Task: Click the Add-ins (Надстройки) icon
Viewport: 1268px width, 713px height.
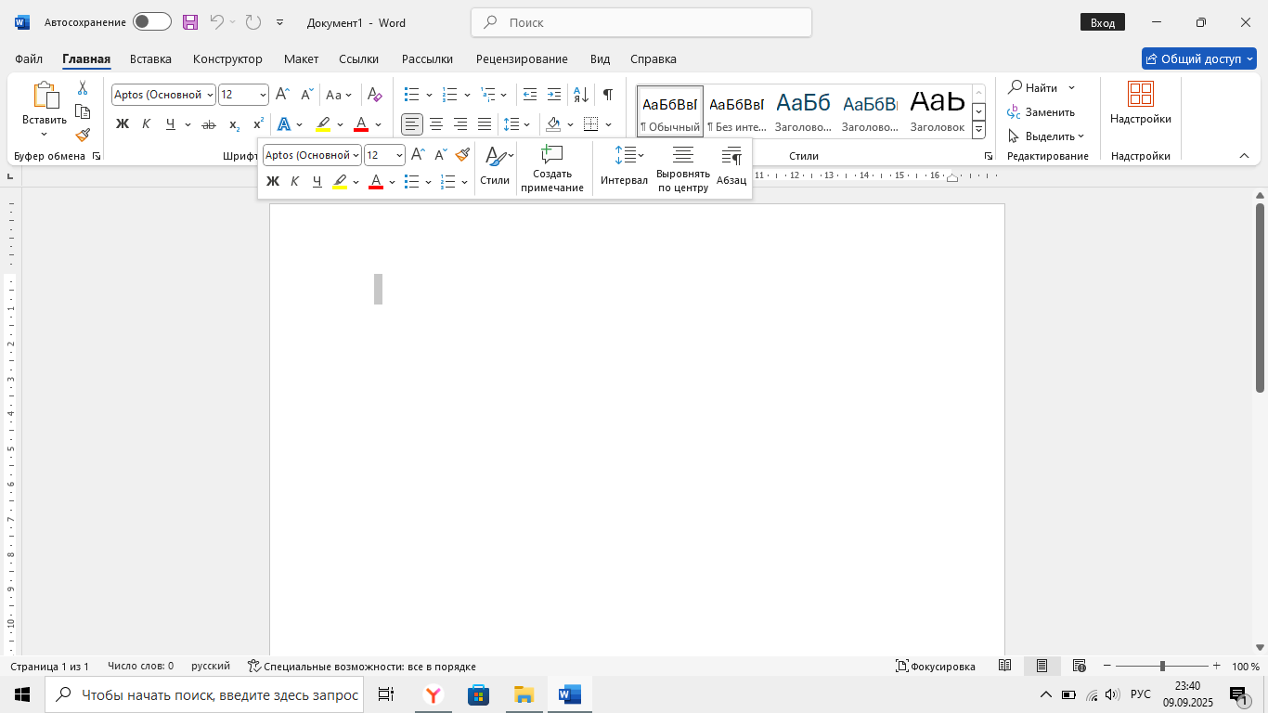Action: pyautogui.click(x=1141, y=103)
